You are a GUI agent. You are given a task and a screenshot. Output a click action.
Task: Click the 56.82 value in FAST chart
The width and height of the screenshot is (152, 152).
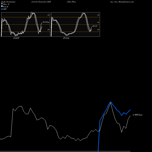click(45, 22)
